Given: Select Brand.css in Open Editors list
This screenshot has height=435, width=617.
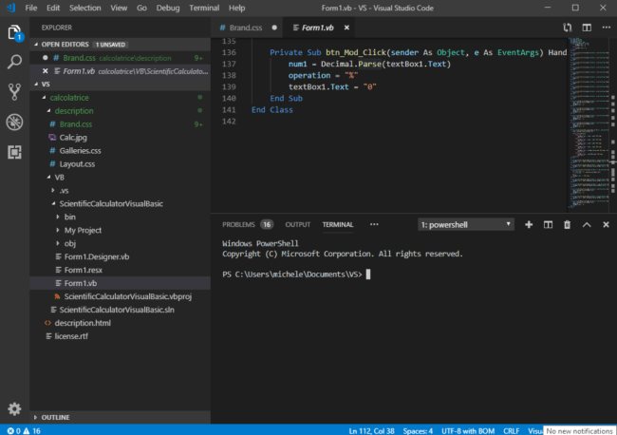Looking at the screenshot, I should pos(120,58).
